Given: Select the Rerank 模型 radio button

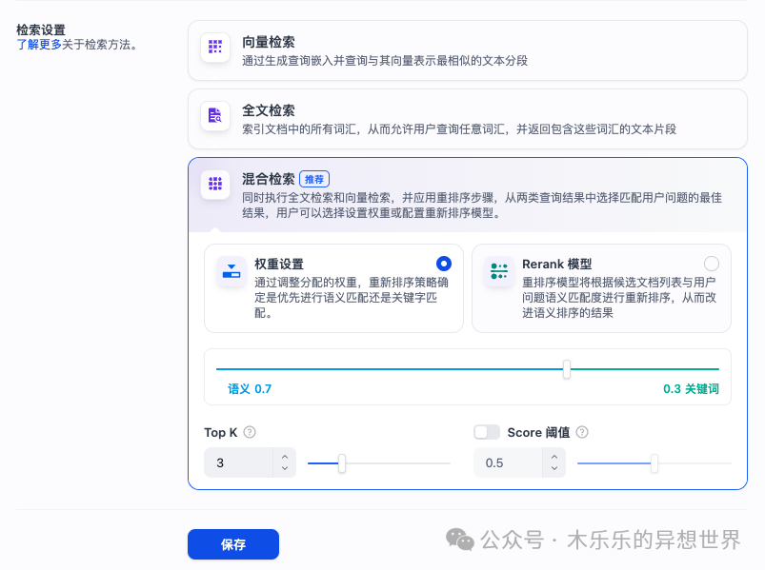Looking at the screenshot, I should point(712,264).
